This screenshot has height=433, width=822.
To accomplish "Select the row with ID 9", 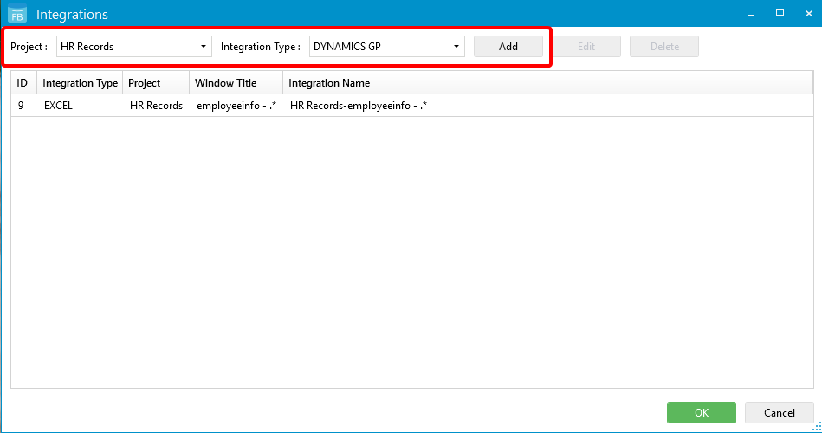I will tap(21, 106).
